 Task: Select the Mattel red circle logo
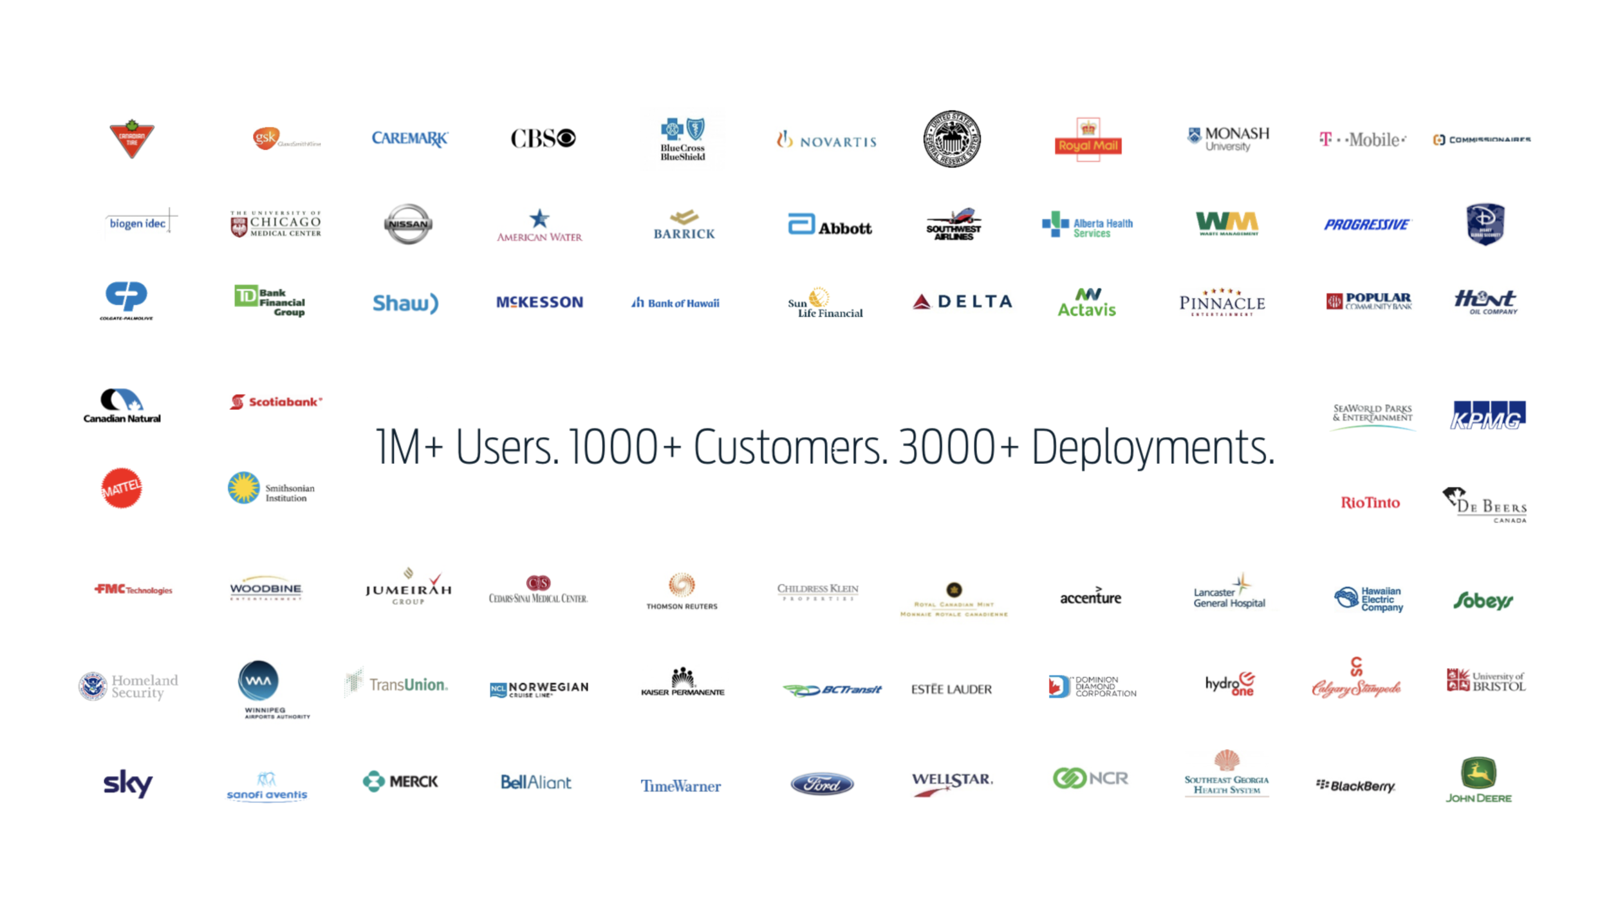coord(122,488)
